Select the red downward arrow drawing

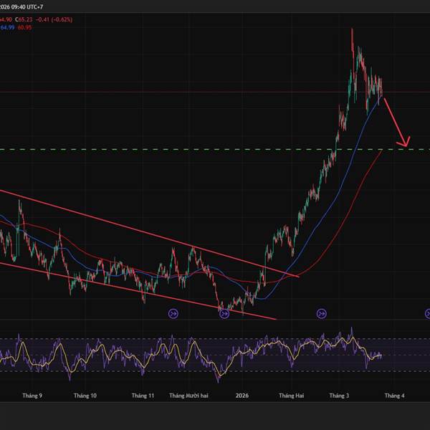point(395,121)
